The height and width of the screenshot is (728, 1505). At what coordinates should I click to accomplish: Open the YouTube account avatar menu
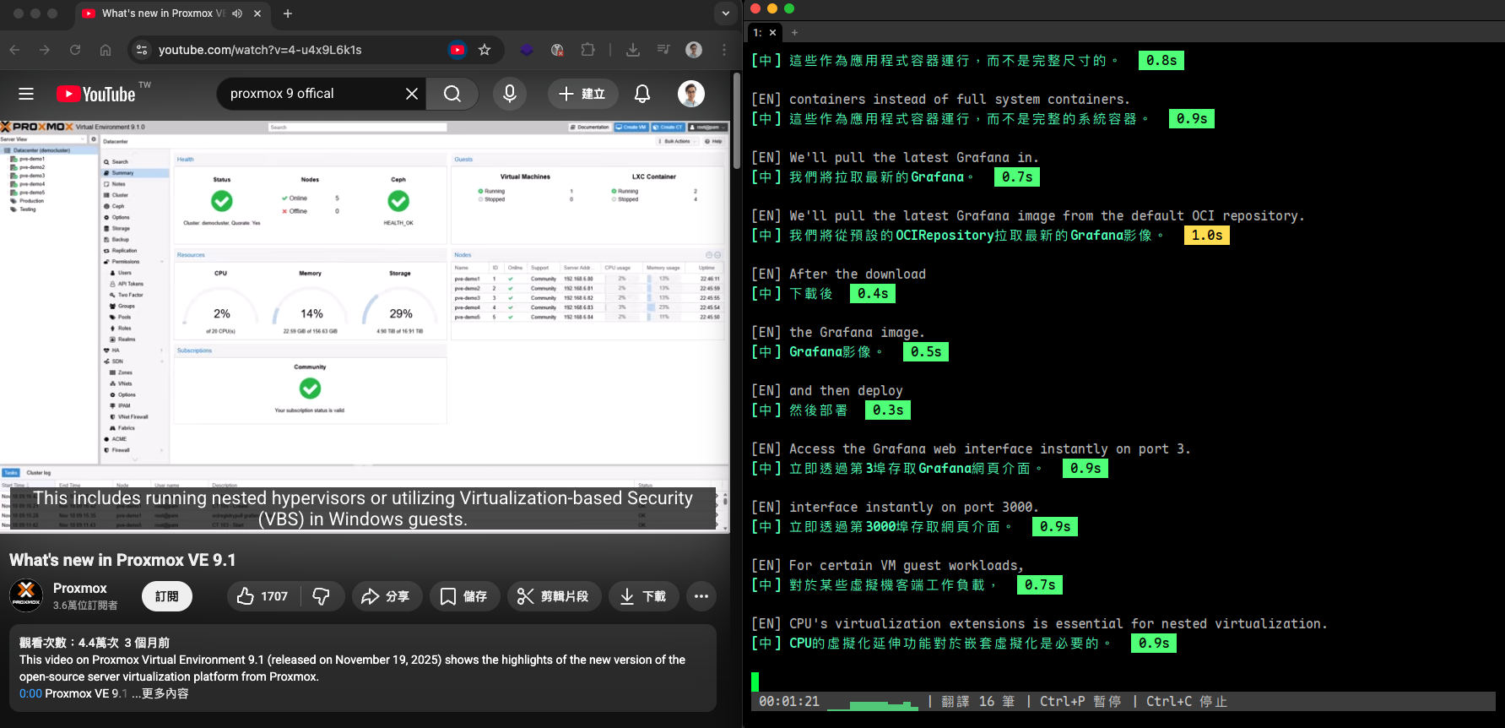(691, 94)
